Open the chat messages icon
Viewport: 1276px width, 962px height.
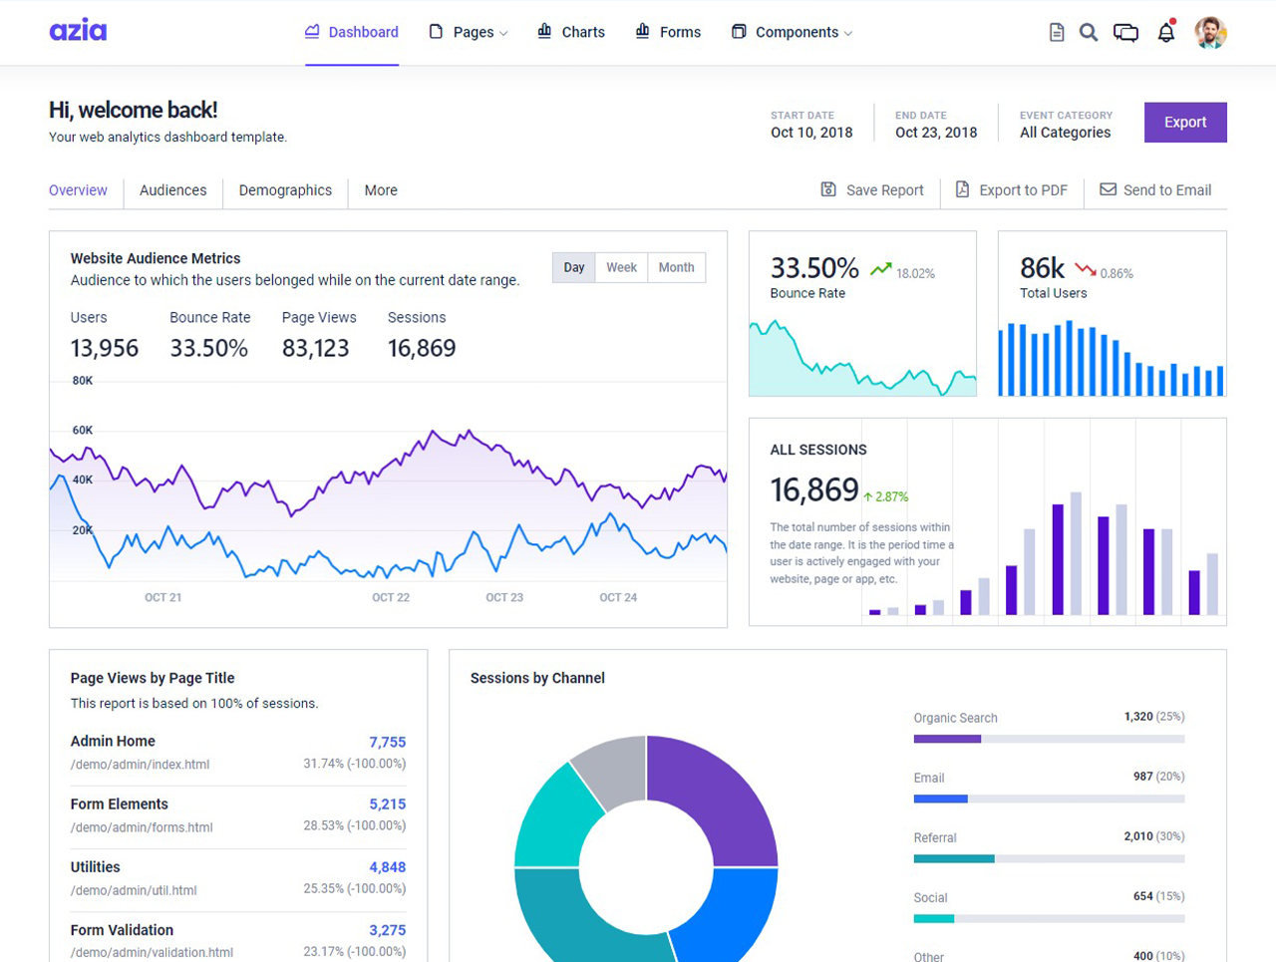point(1125,33)
